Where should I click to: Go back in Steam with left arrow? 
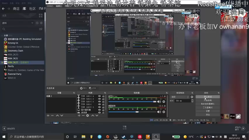coord(3,9)
